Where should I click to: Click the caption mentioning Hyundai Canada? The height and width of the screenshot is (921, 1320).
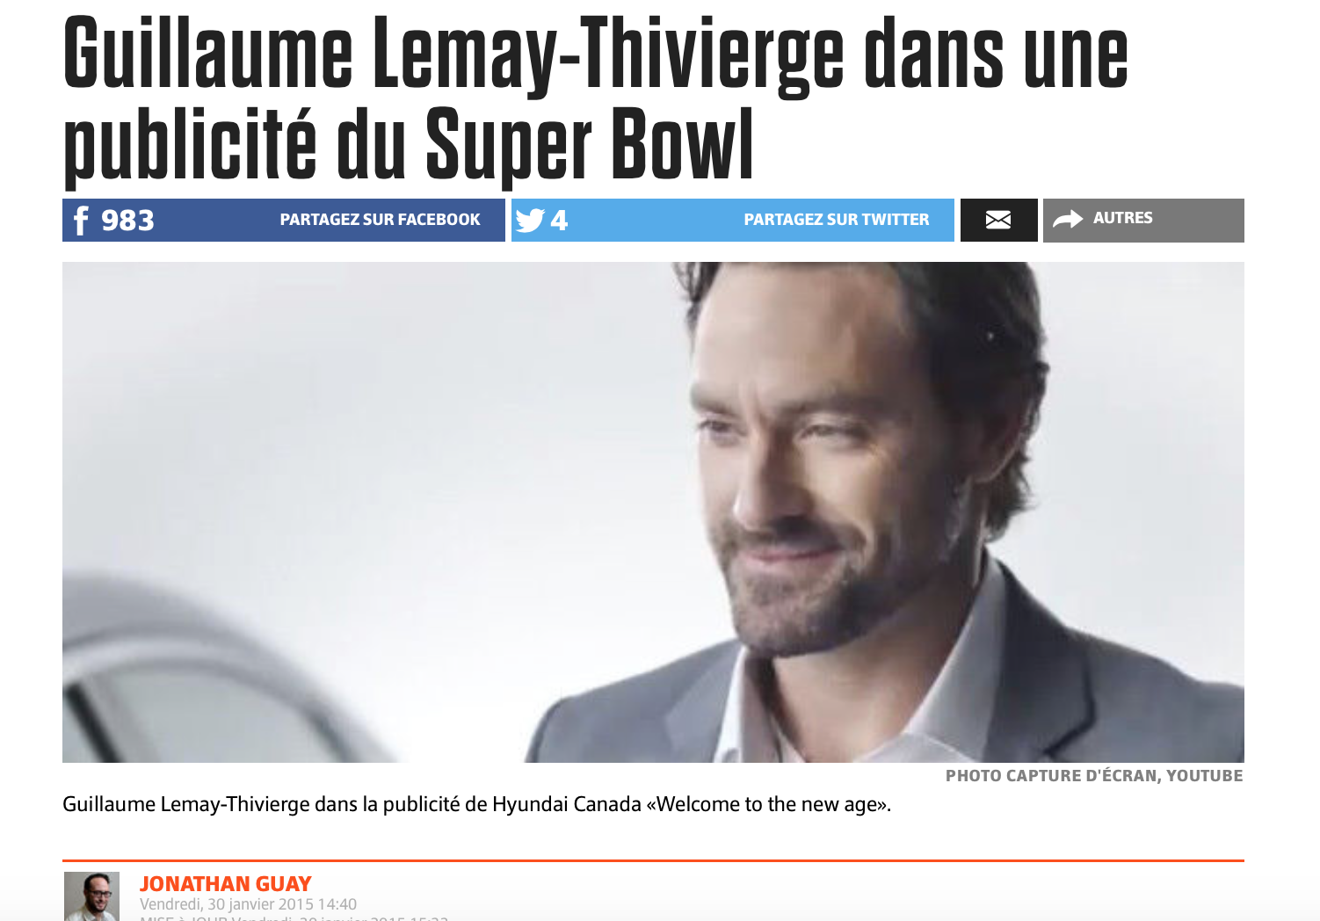coord(476,804)
